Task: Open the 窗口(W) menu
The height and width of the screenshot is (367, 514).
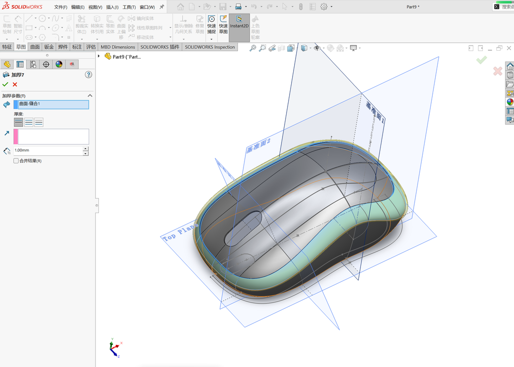Action: 147,7
